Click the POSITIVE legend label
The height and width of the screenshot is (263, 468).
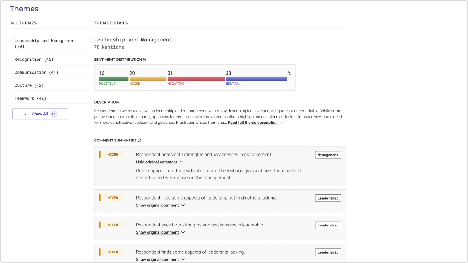pos(107,84)
